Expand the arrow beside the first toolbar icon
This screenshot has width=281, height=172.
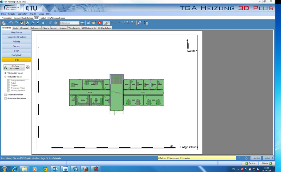pyautogui.click(x=7, y=23)
